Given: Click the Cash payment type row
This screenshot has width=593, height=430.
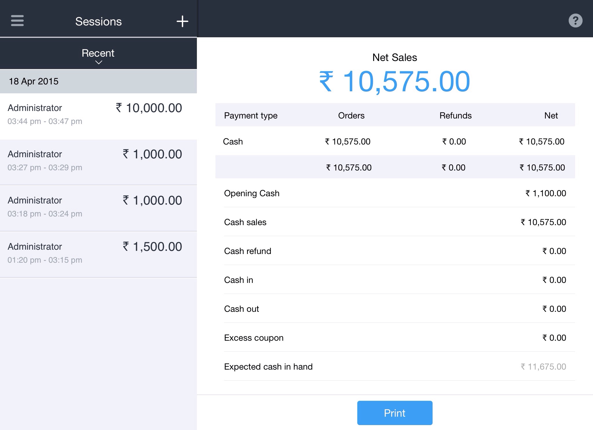Looking at the screenshot, I should pyautogui.click(x=395, y=142).
